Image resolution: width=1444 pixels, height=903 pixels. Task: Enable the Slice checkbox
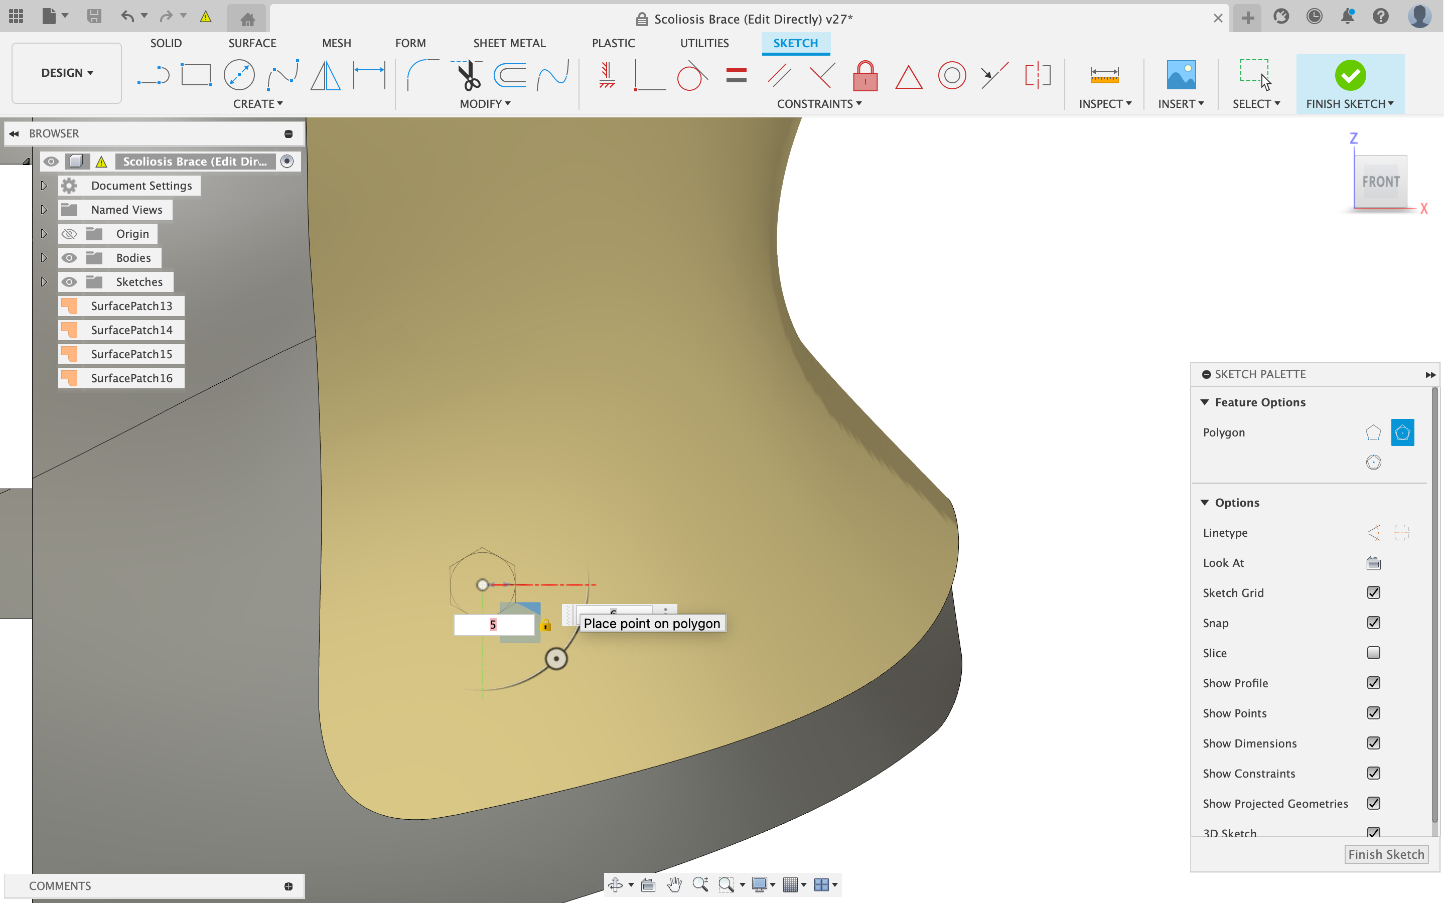pyautogui.click(x=1373, y=653)
